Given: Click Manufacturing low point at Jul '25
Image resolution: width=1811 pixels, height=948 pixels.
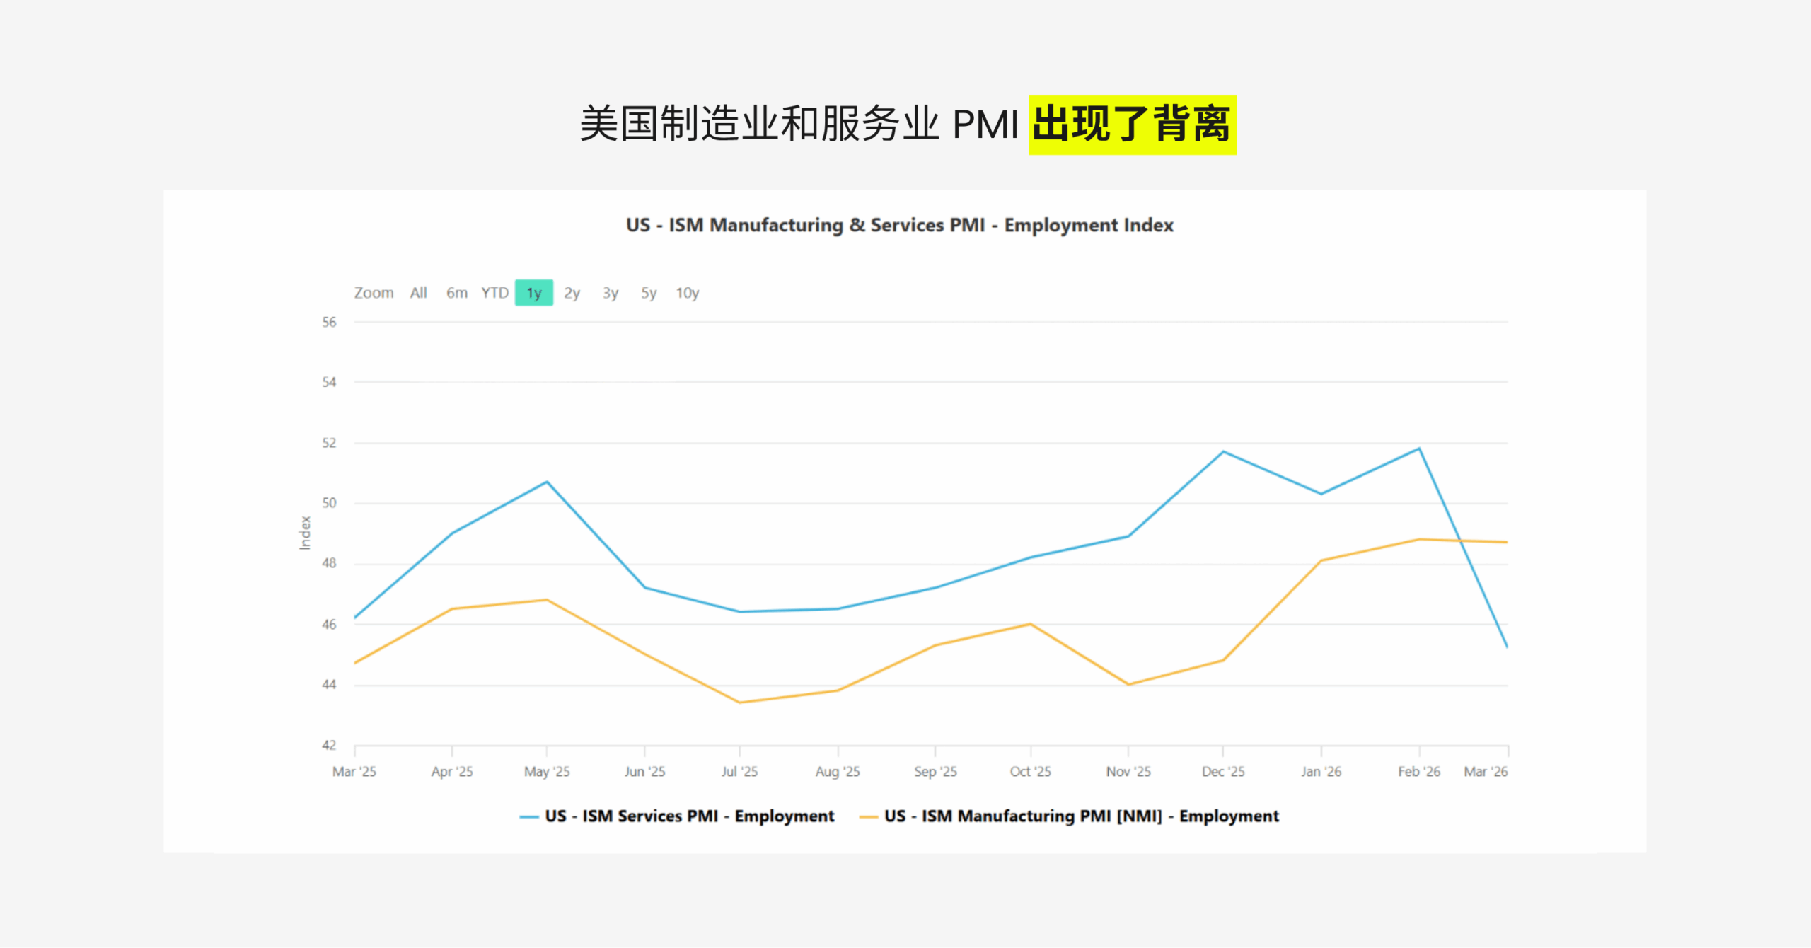Looking at the screenshot, I should pyautogui.click(x=739, y=703).
